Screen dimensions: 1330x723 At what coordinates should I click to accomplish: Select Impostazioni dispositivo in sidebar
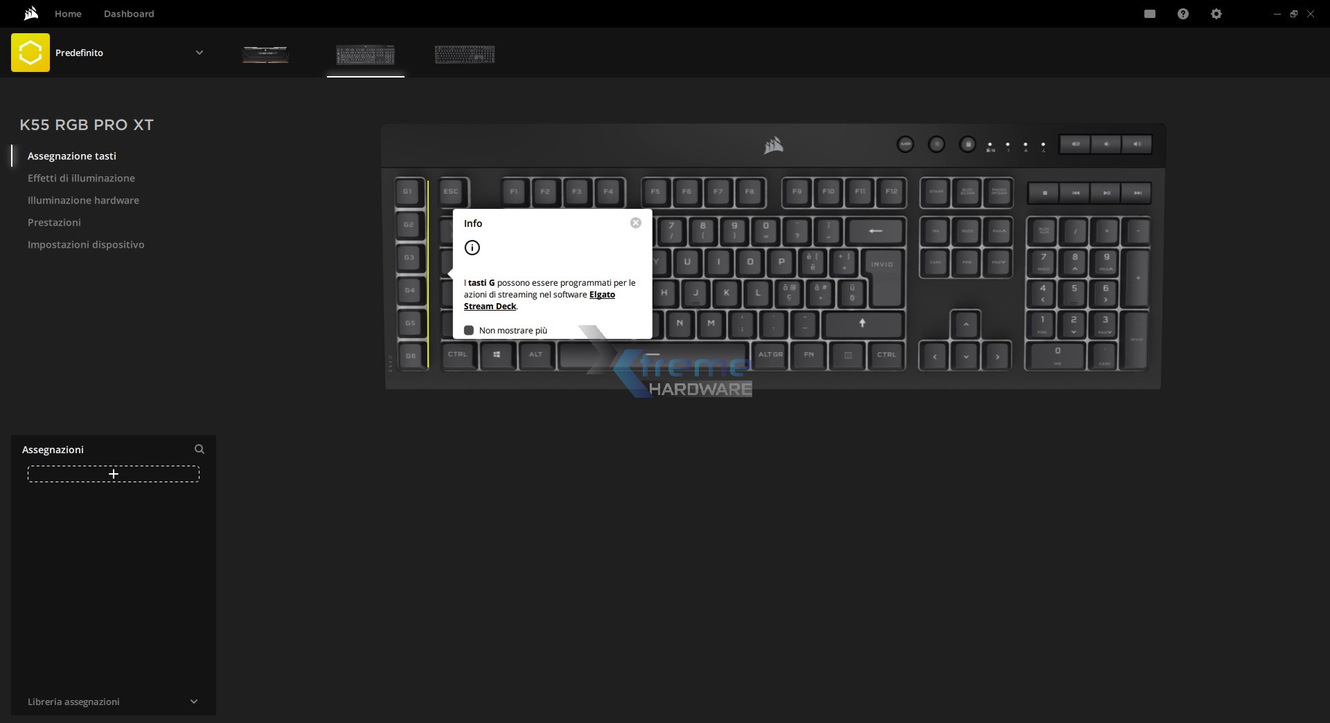tap(86, 244)
